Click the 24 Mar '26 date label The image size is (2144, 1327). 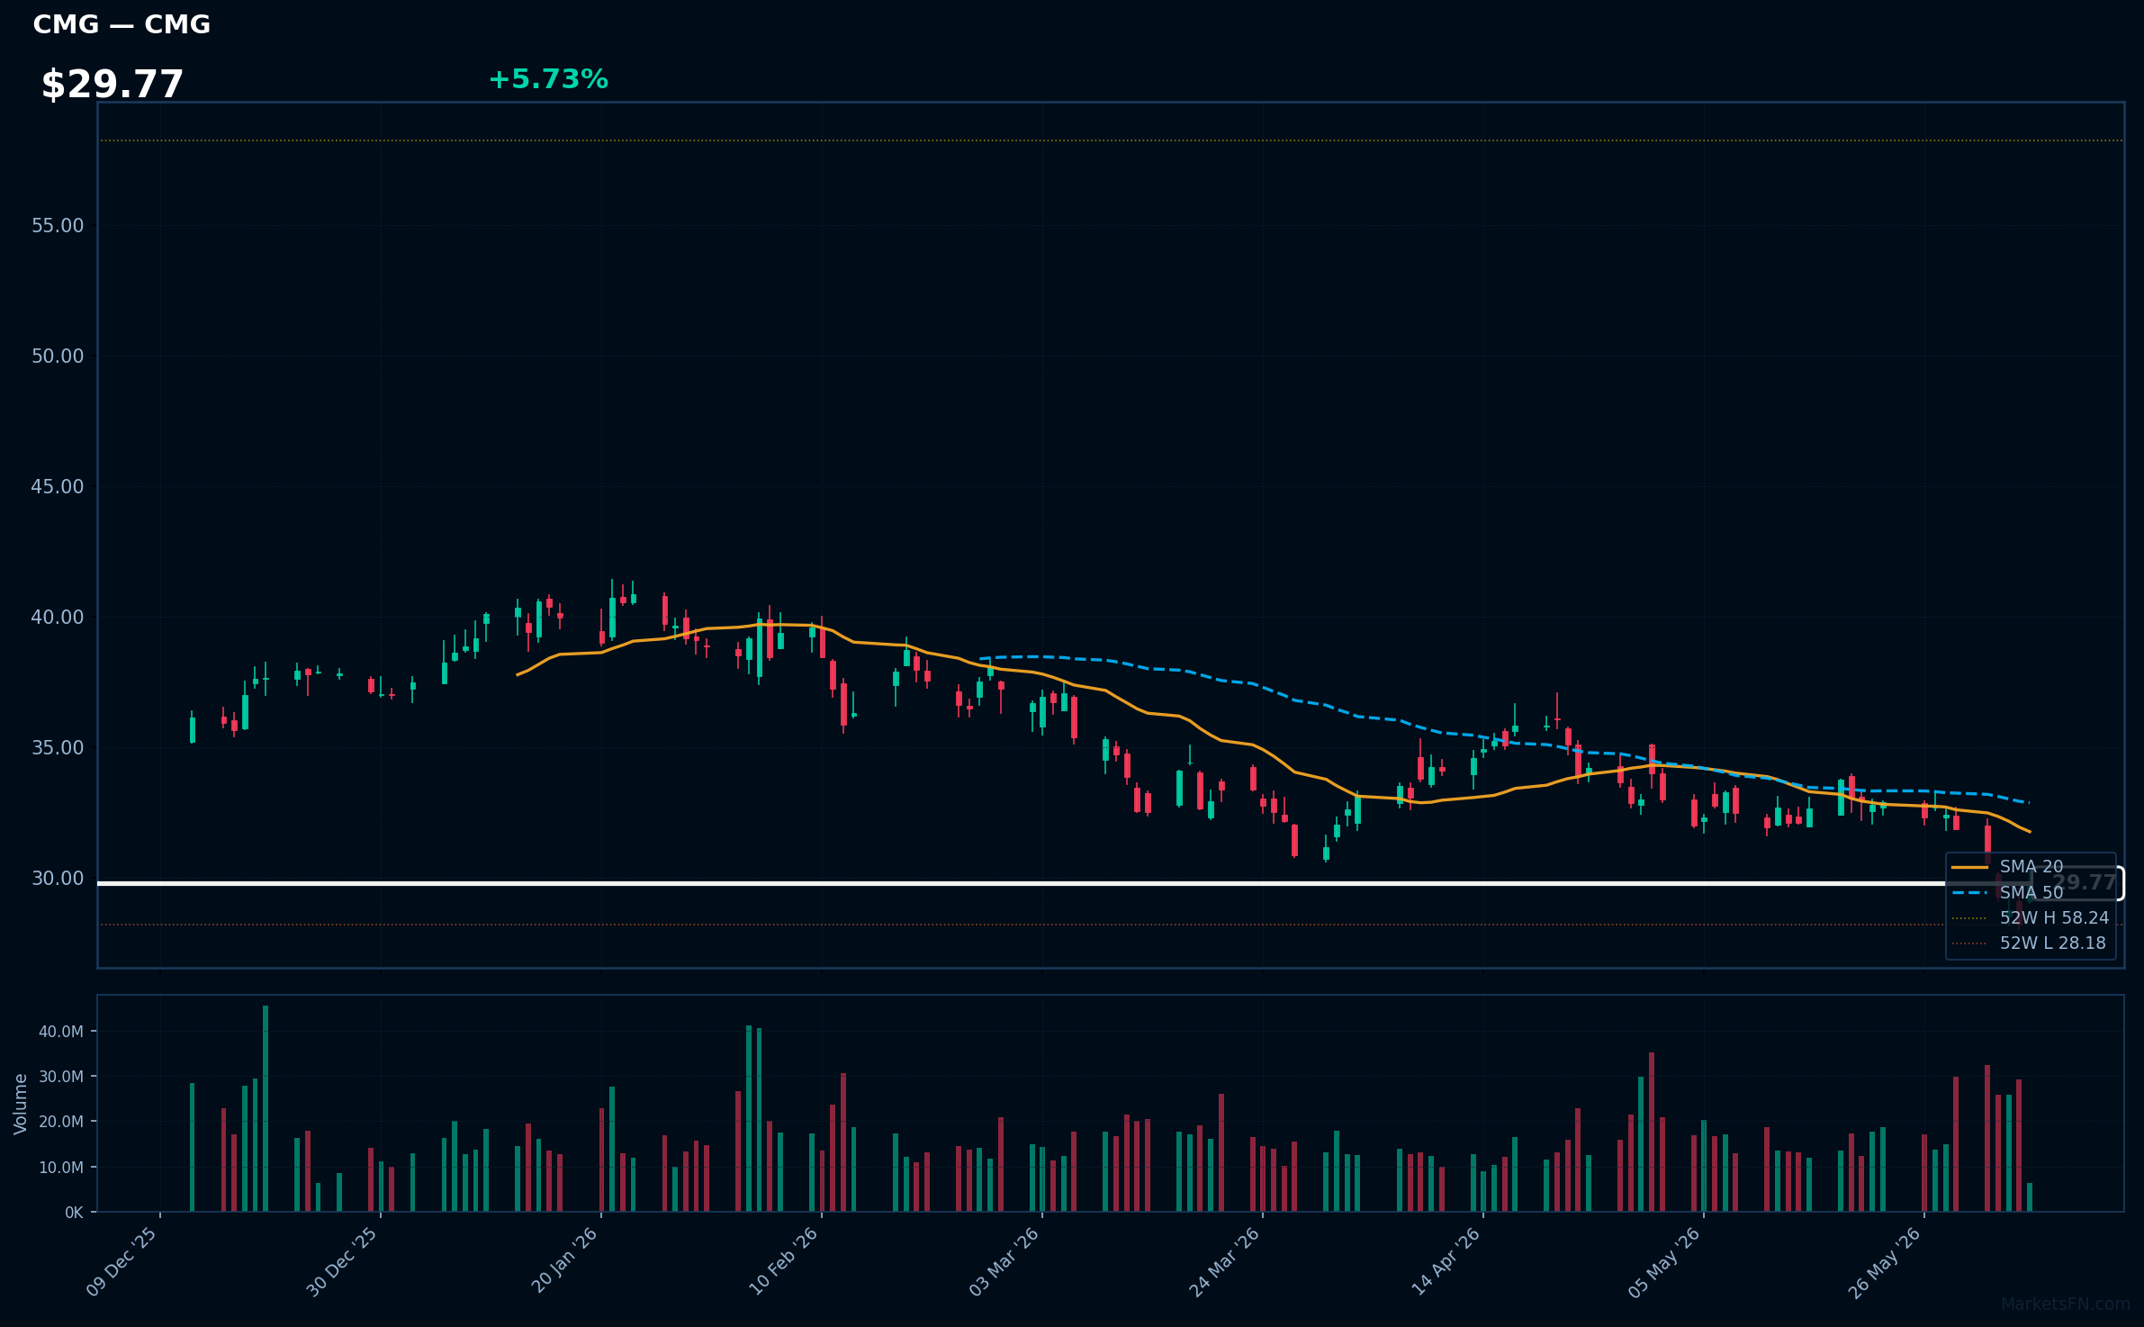point(1225,1261)
